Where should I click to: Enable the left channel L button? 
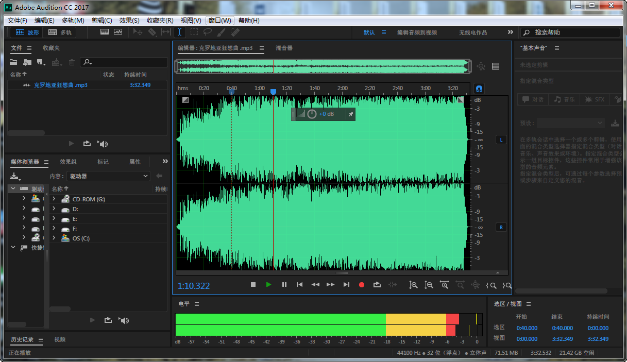click(501, 139)
